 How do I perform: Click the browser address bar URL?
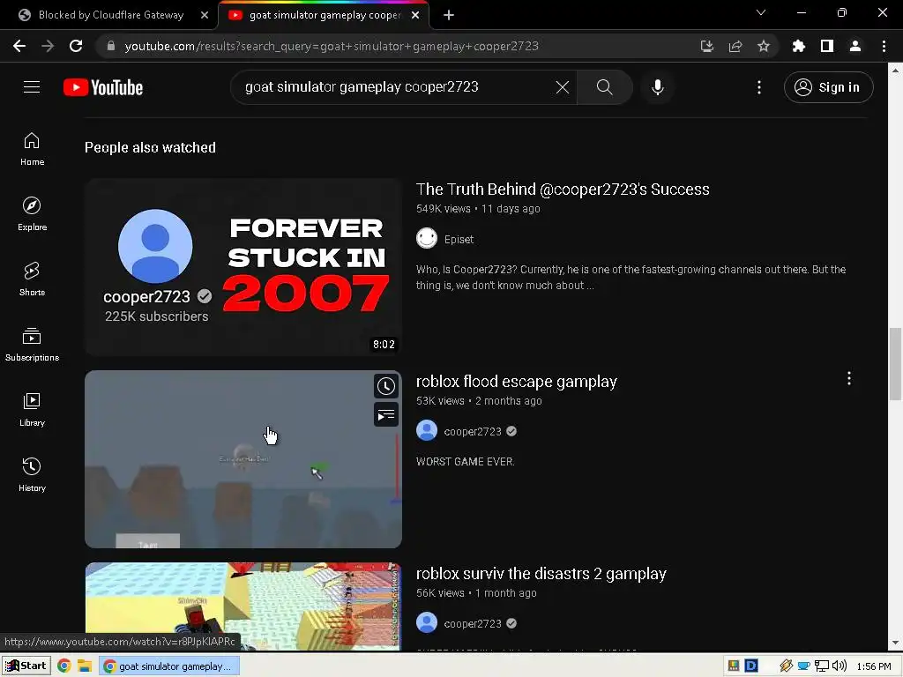(332, 46)
